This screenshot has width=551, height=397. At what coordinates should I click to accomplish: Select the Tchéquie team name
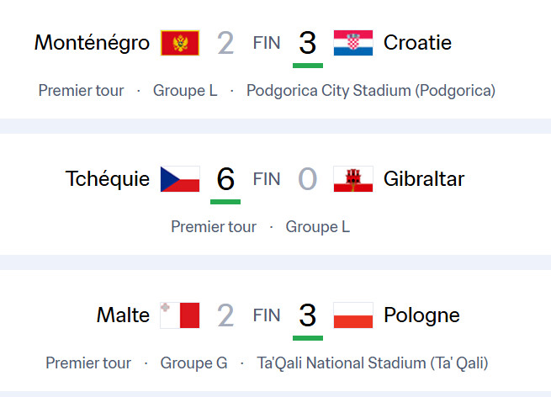coord(108,179)
